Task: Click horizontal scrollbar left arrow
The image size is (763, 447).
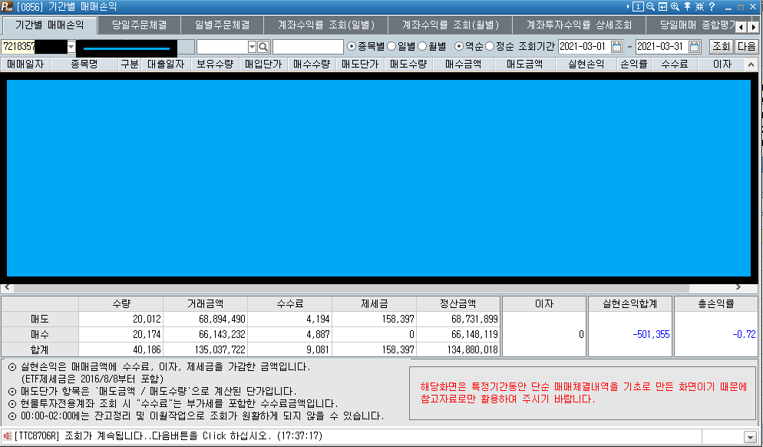Action: 7,287
